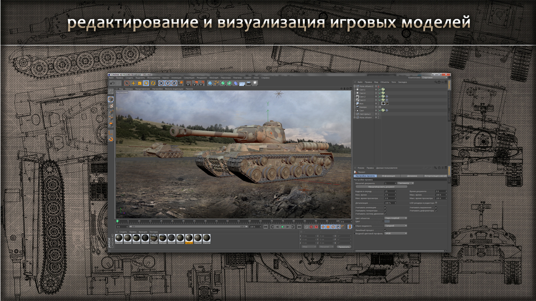This screenshot has width=536, height=301.
Task: Toggle the green enable checkmark of Свет.1
Action: click(x=380, y=89)
